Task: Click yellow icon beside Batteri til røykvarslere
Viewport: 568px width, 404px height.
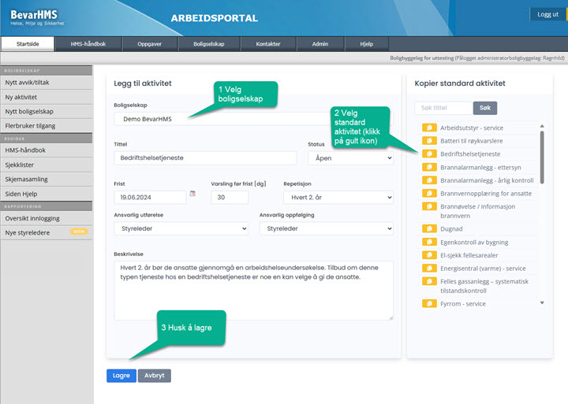Action: pos(429,141)
